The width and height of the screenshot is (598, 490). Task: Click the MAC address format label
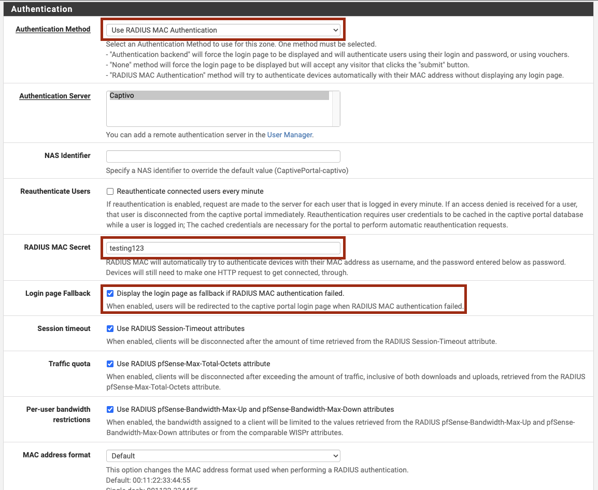[x=57, y=455]
